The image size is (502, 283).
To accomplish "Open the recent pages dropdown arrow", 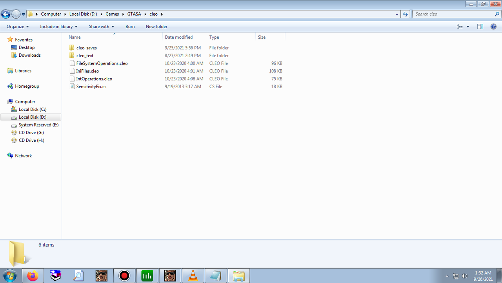I will 24,14.
